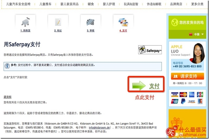Viewport: 209px width, 139px height.
Task: Open the 儿童汽车安全座椅 category
Action: (x=18, y=4)
